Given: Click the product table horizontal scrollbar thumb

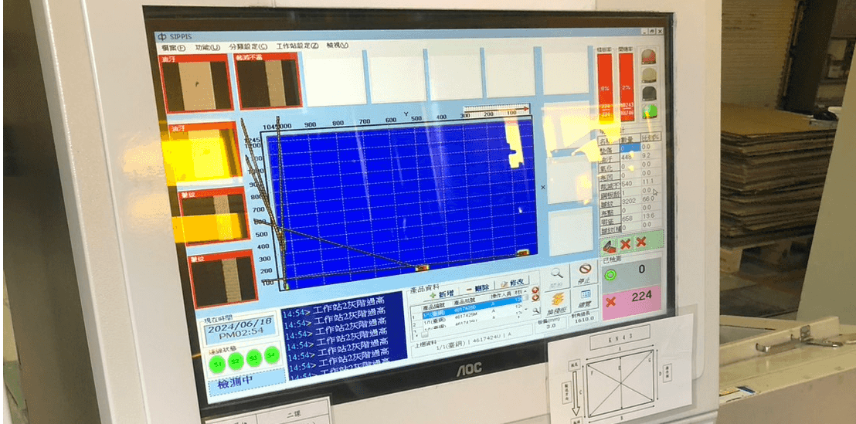Looking at the screenshot, I should [425, 334].
